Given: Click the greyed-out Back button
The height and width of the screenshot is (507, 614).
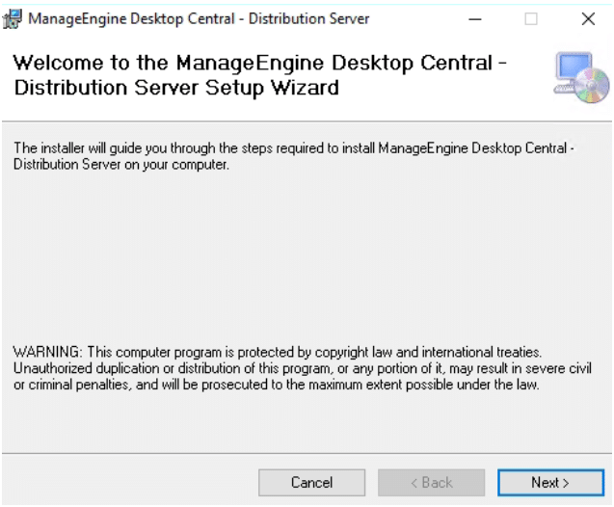Looking at the screenshot, I should click(431, 482).
